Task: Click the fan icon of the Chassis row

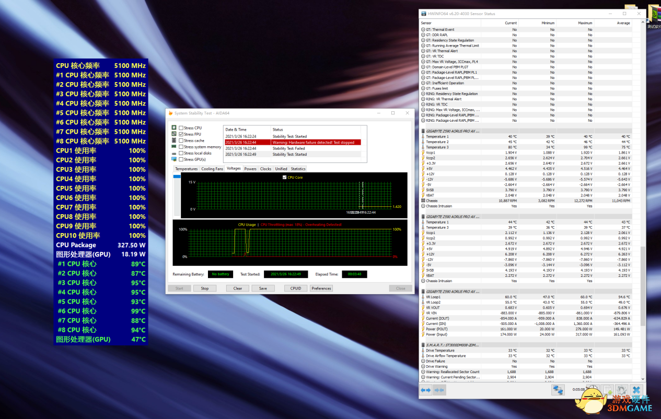Action: (423, 201)
